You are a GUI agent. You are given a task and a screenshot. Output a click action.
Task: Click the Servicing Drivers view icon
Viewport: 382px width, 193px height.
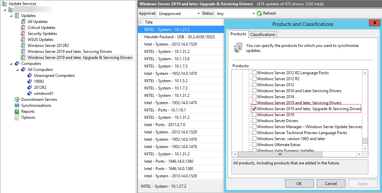(x=23, y=52)
